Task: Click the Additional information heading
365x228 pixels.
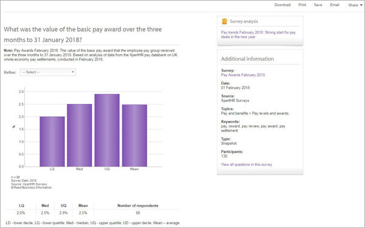Action: tap(248, 59)
